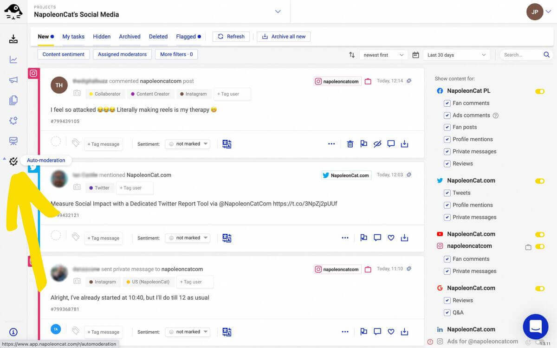Open the Content sentiment filter

click(x=64, y=54)
